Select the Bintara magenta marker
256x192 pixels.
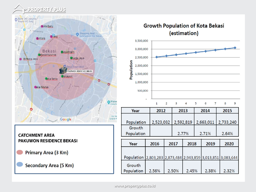(37, 38)
